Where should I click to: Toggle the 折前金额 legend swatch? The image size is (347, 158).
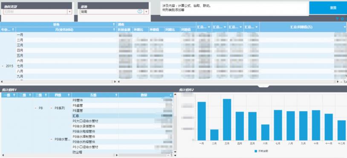click(x=256, y=151)
